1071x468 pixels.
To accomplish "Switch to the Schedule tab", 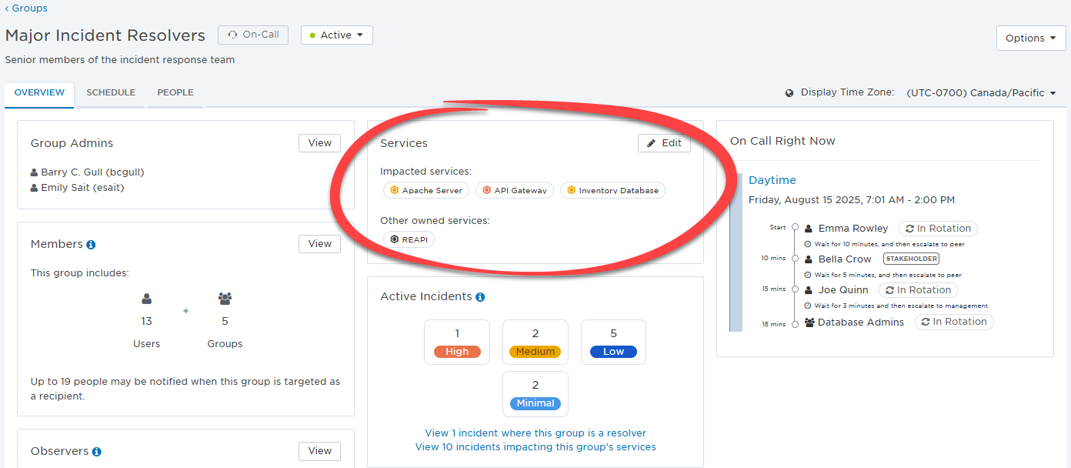I will click(x=111, y=92).
